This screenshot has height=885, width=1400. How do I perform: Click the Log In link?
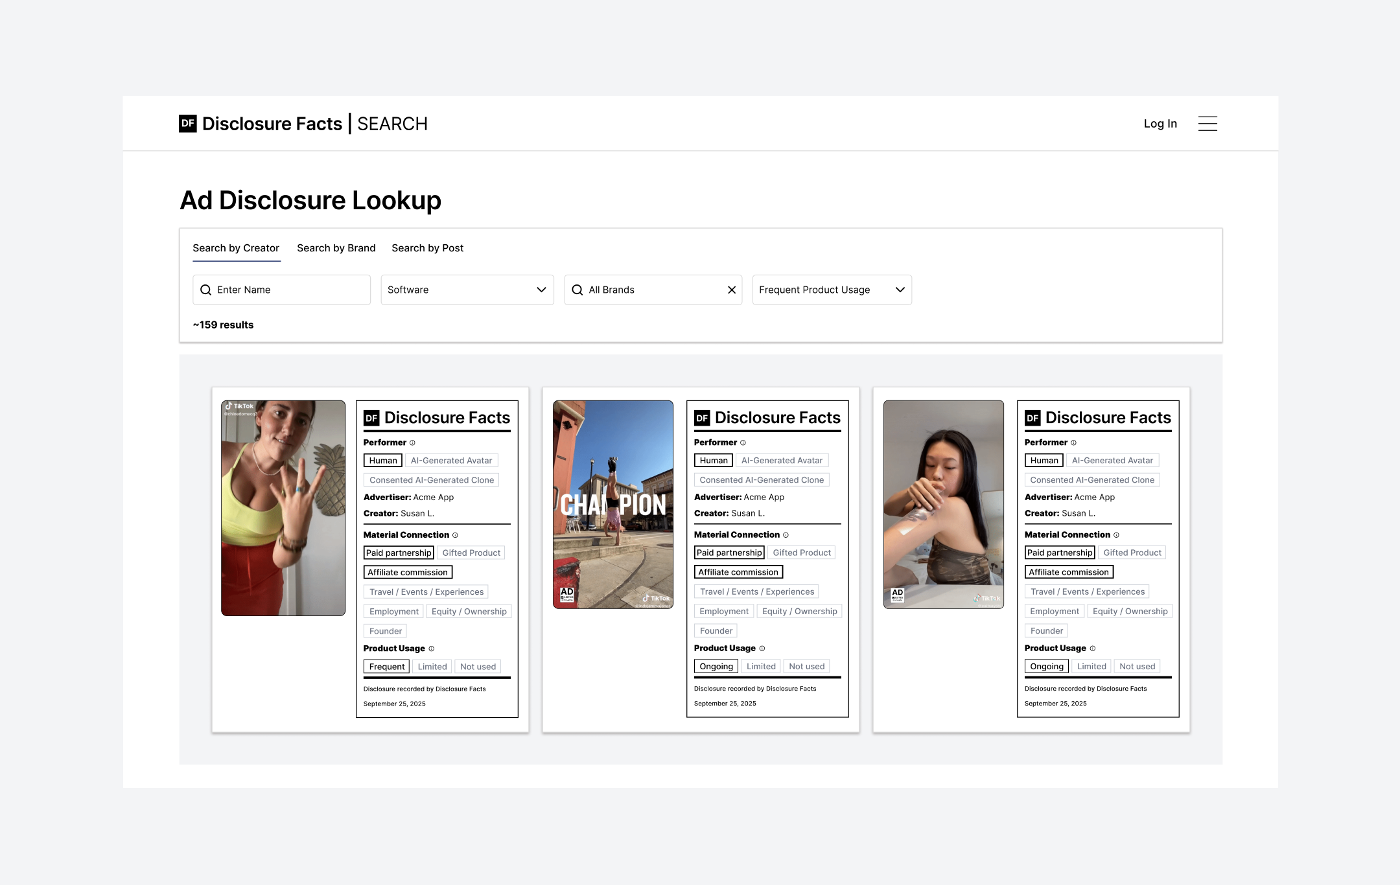1160,124
